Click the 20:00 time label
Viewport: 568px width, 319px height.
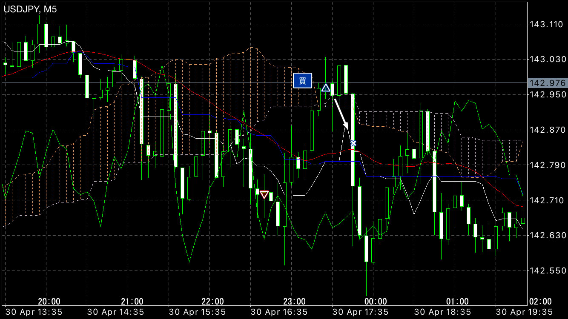coord(49,302)
